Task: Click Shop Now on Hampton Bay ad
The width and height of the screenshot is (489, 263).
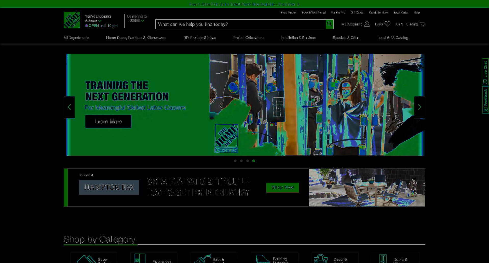Action: 283,188
